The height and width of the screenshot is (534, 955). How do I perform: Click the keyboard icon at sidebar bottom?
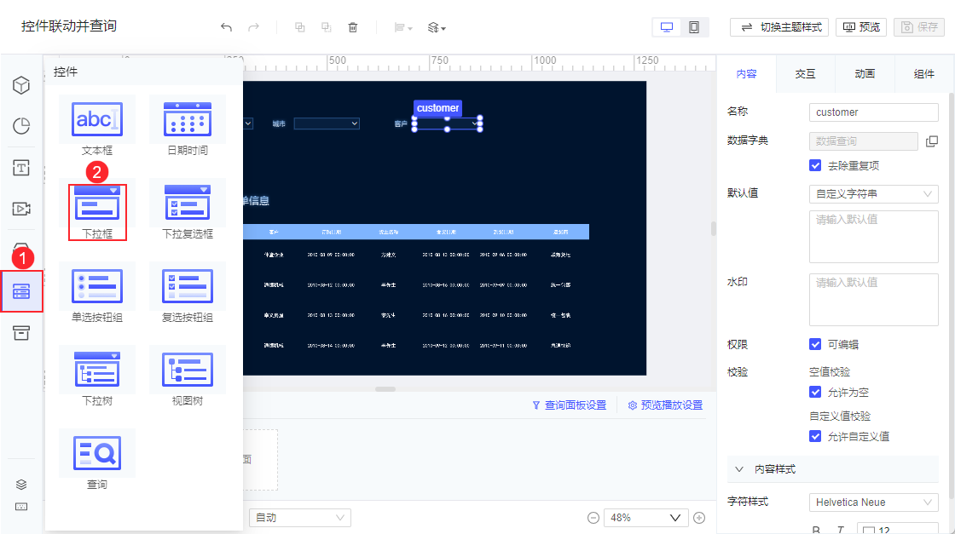[21, 507]
